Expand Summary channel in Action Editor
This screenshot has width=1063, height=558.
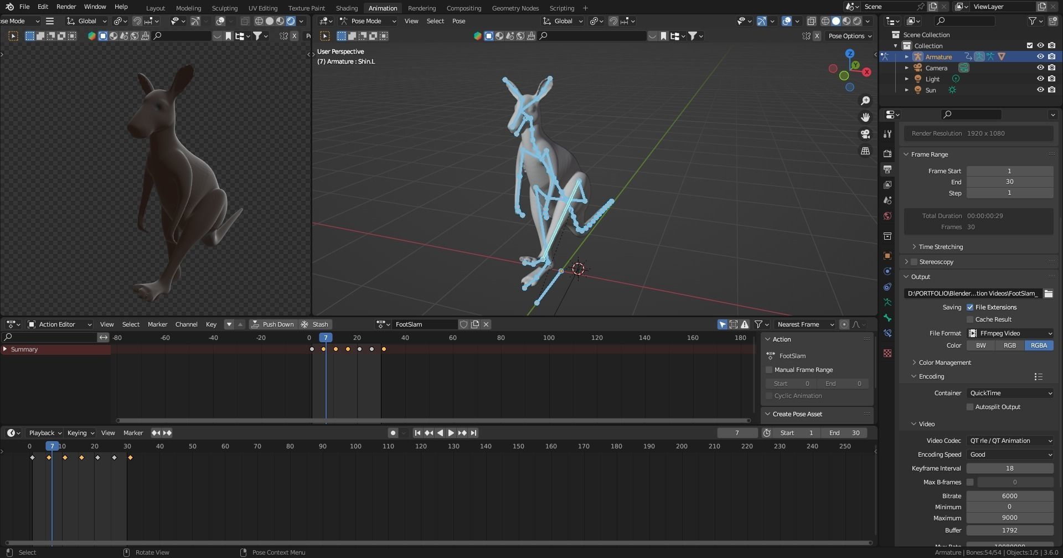(5, 349)
